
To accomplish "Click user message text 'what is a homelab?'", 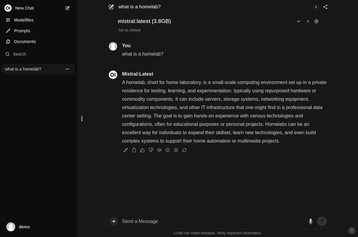I will pos(143,54).
